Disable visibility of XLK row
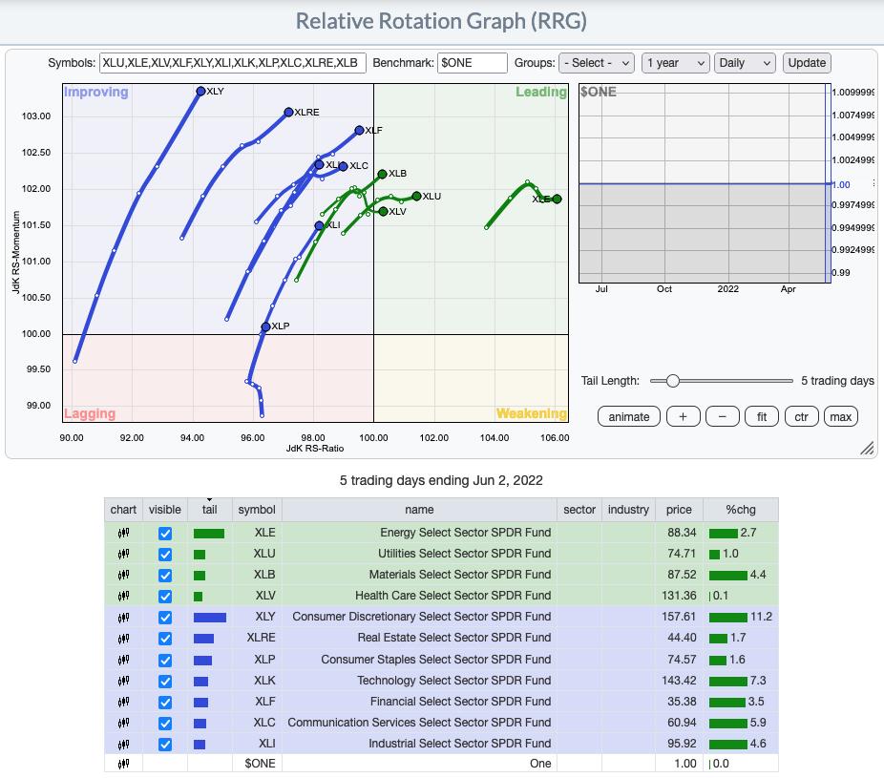The height and width of the screenshot is (778, 884). [164, 681]
